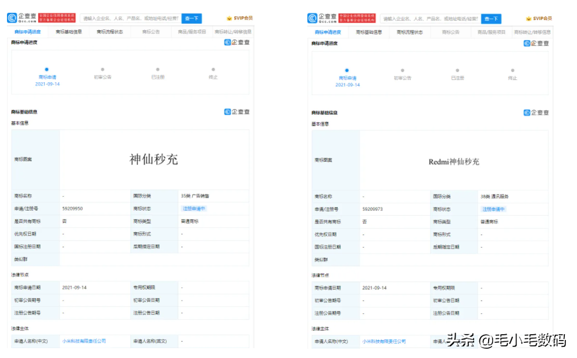This screenshot has width=577, height=358.
Task: Click the 终止 progress dot on the Redmi神仙秒充 page
Action: pyautogui.click(x=513, y=70)
